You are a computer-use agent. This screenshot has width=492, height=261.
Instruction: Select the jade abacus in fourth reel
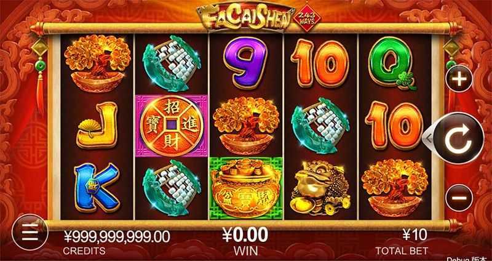320,126
